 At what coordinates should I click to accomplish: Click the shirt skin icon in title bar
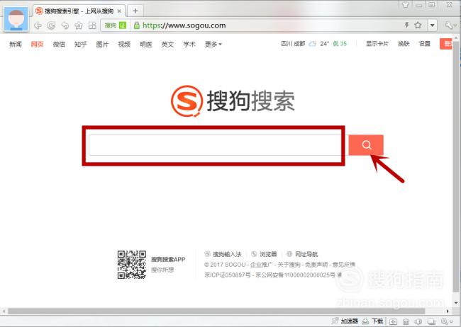tap(406, 4)
